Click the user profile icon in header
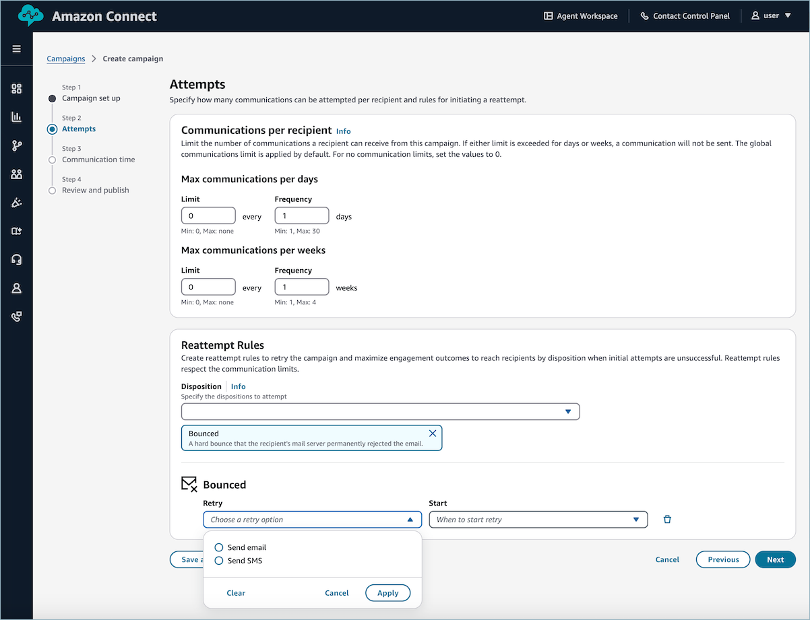Viewport: 810px width, 620px height. click(x=755, y=15)
